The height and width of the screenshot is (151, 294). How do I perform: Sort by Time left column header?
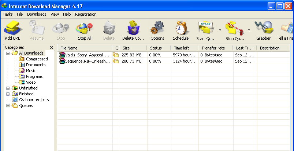coord(184,48)
